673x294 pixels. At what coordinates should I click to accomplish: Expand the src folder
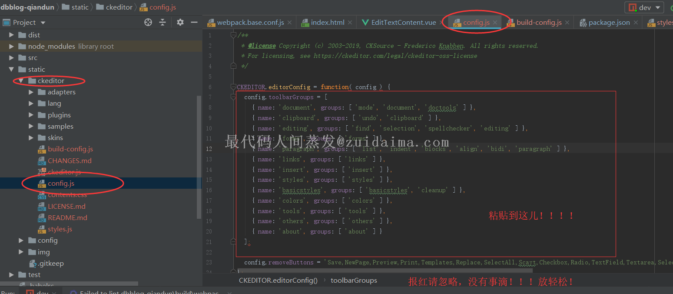point(12,57)
